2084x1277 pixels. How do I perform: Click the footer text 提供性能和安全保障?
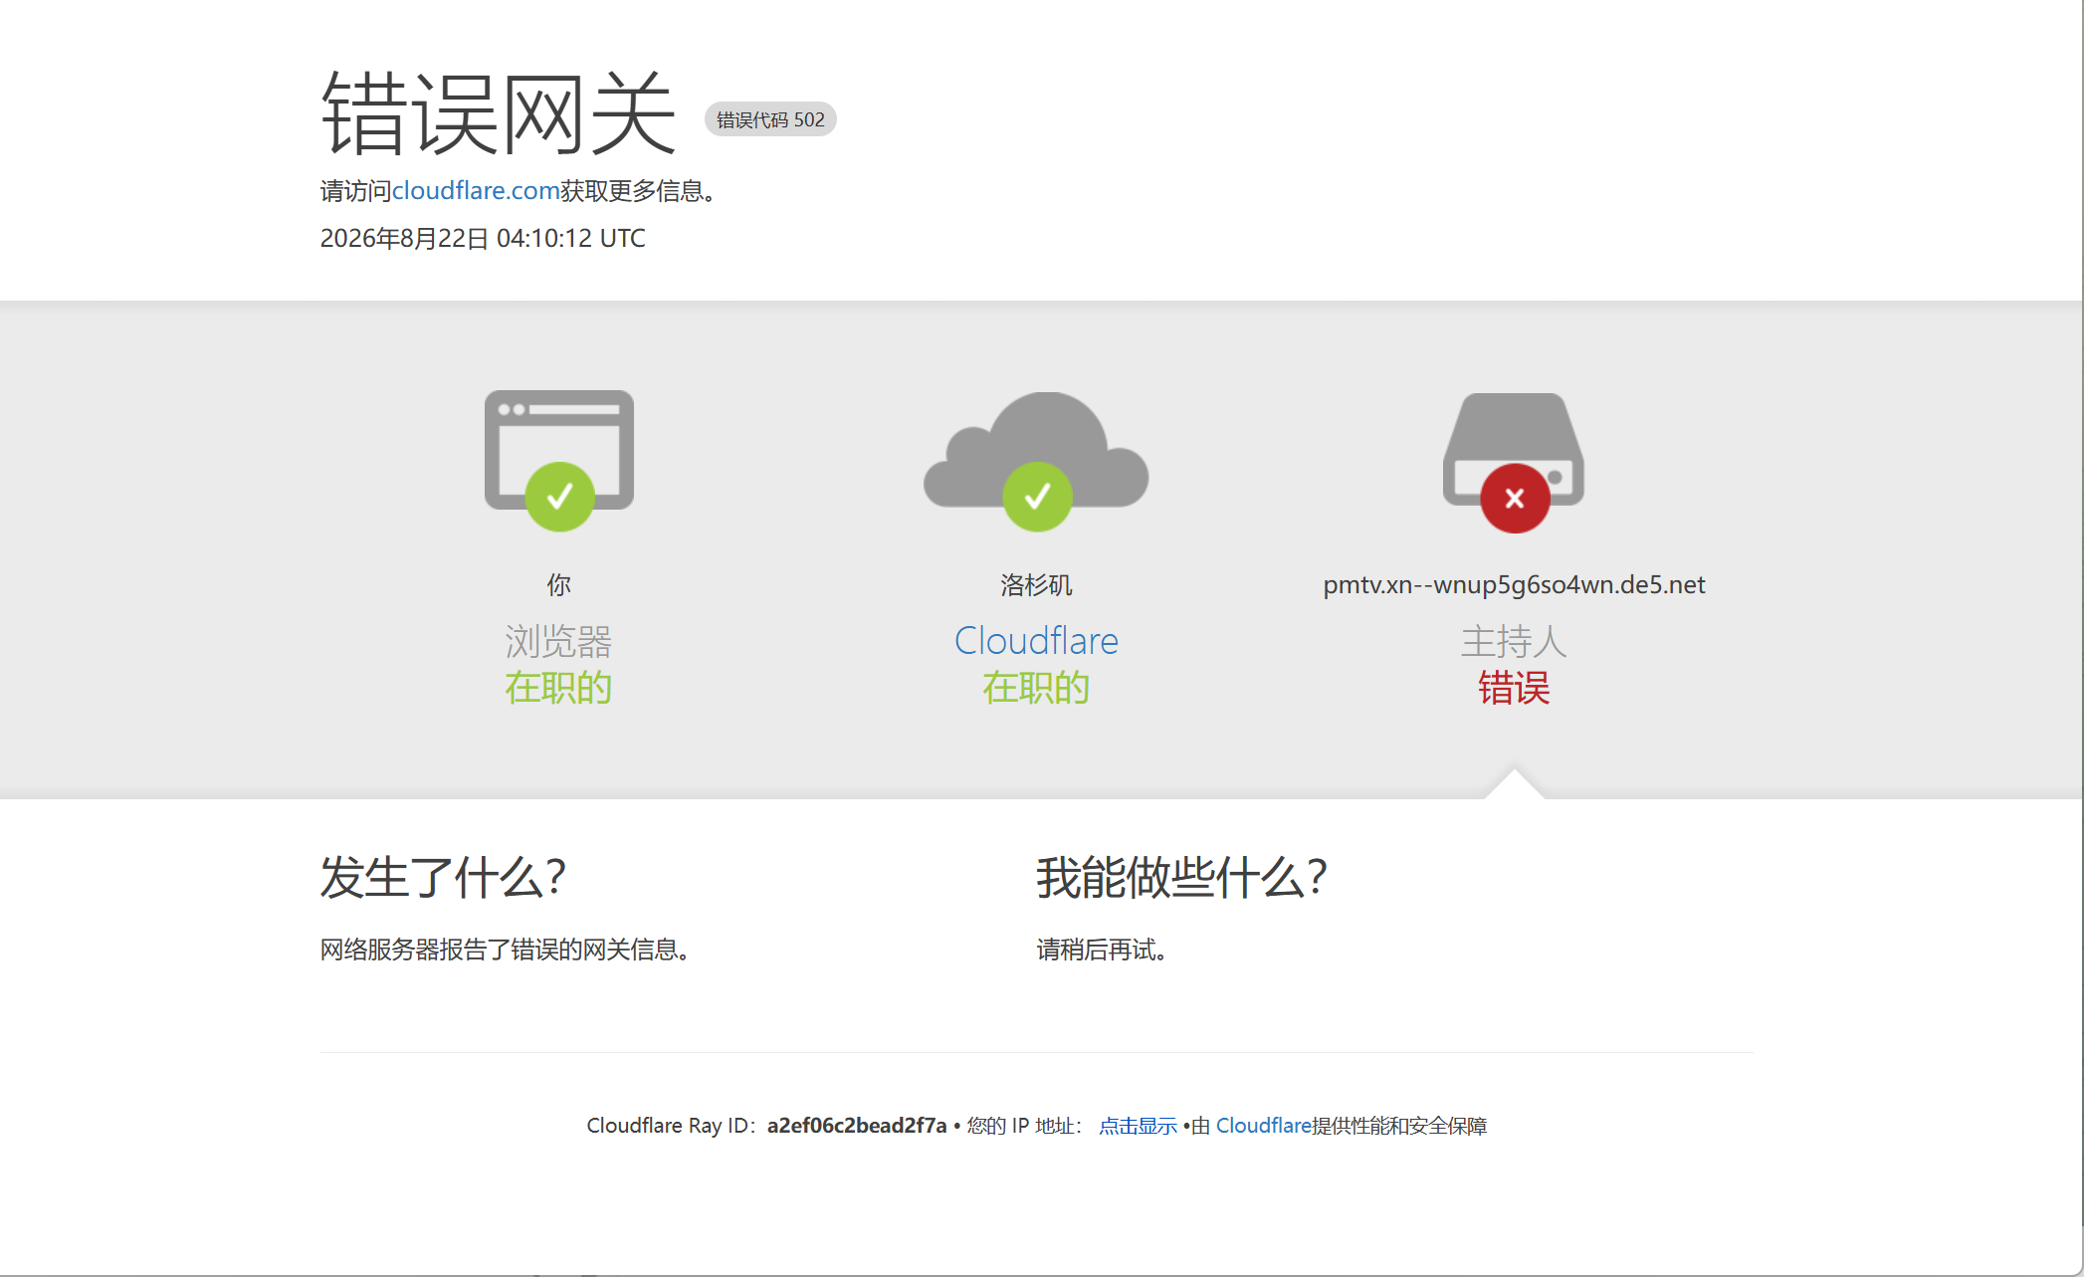[1399, 1126]
